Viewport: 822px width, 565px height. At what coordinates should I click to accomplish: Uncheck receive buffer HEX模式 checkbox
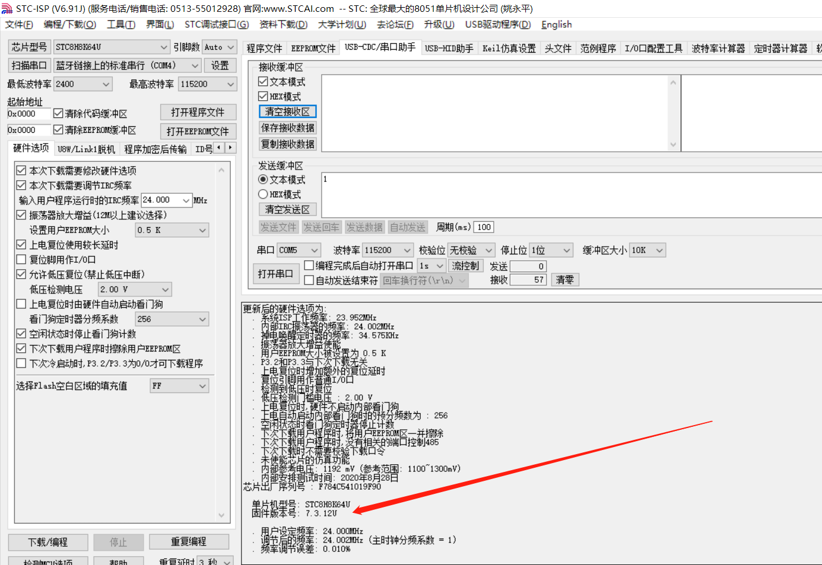coord(263,96)
